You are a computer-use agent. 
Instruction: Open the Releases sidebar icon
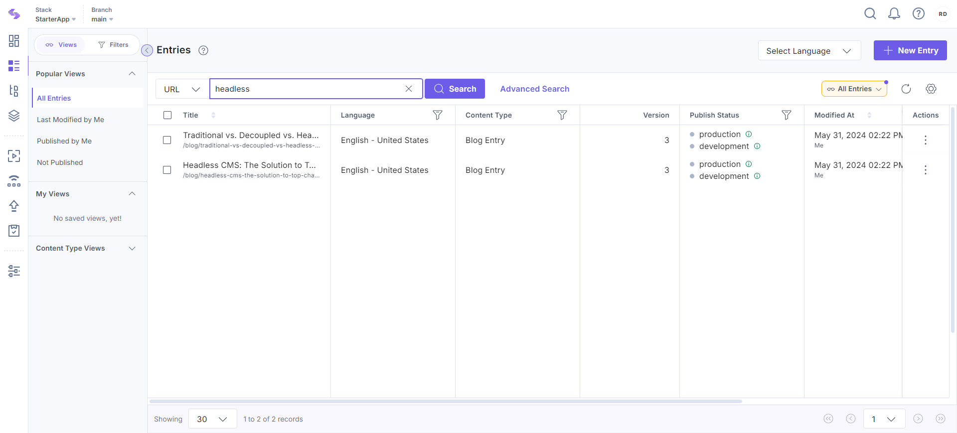pyautogui.click(x=14, y=181)
